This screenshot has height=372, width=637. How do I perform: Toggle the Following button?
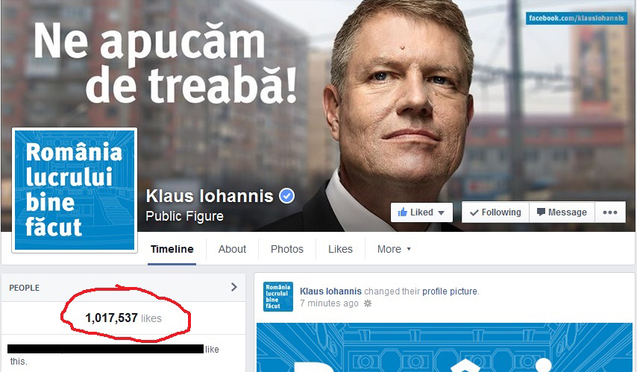(x=495, y=212)
